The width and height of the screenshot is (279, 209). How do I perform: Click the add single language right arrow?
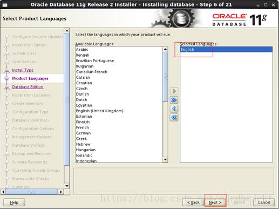[174, 91]
